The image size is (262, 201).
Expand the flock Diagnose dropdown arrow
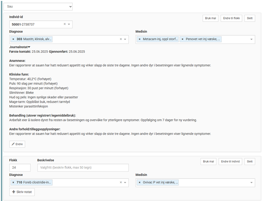pyautogui.click(x=125, y=182)
